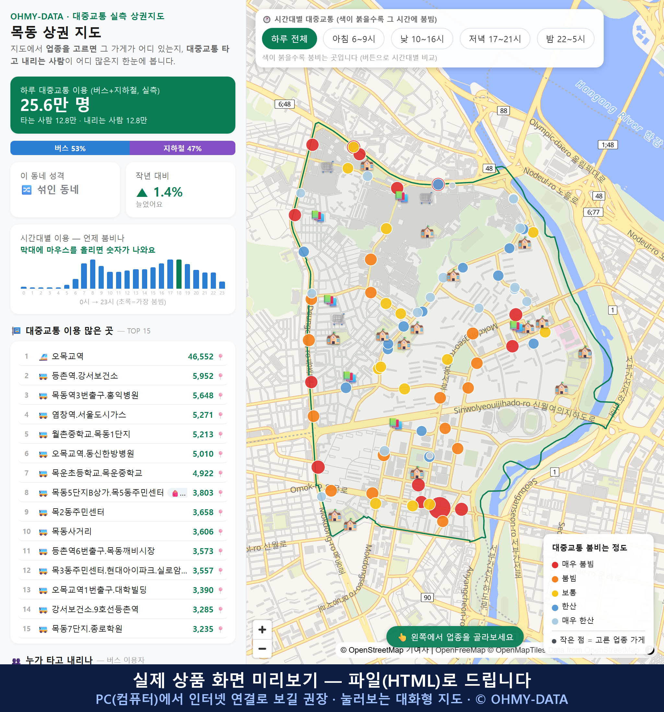The height and width of the screenshot is (712, 664).
Task: Switch to 저녁 17~21시 time filter
Action: click(x=495, y=39)
